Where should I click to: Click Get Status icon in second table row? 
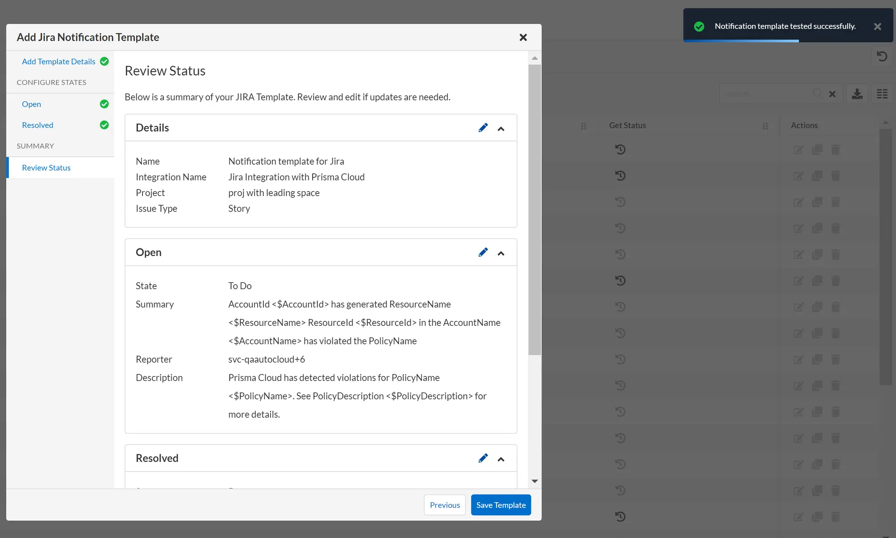pos(620,176)
